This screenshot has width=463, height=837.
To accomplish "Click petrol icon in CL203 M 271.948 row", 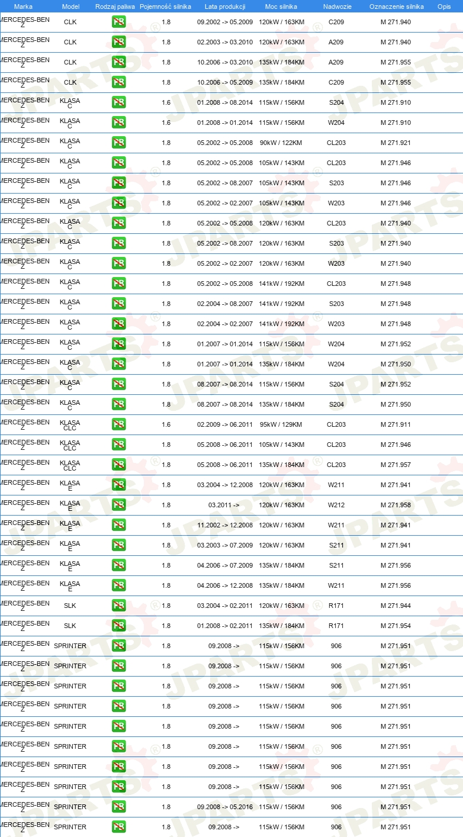I will pos(119,284).
